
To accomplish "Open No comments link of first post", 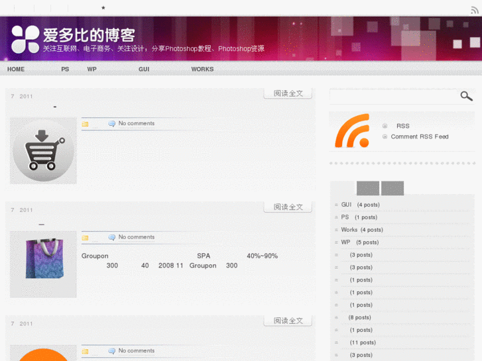I will [137, 123].
